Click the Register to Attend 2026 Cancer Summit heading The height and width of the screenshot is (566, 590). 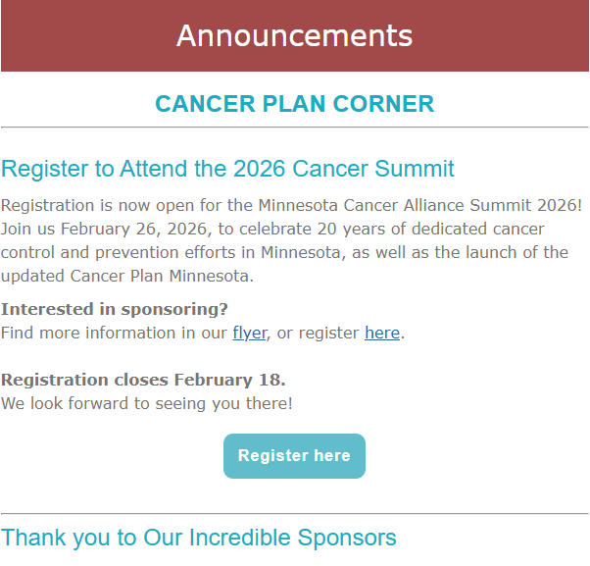tap(227, 169)
